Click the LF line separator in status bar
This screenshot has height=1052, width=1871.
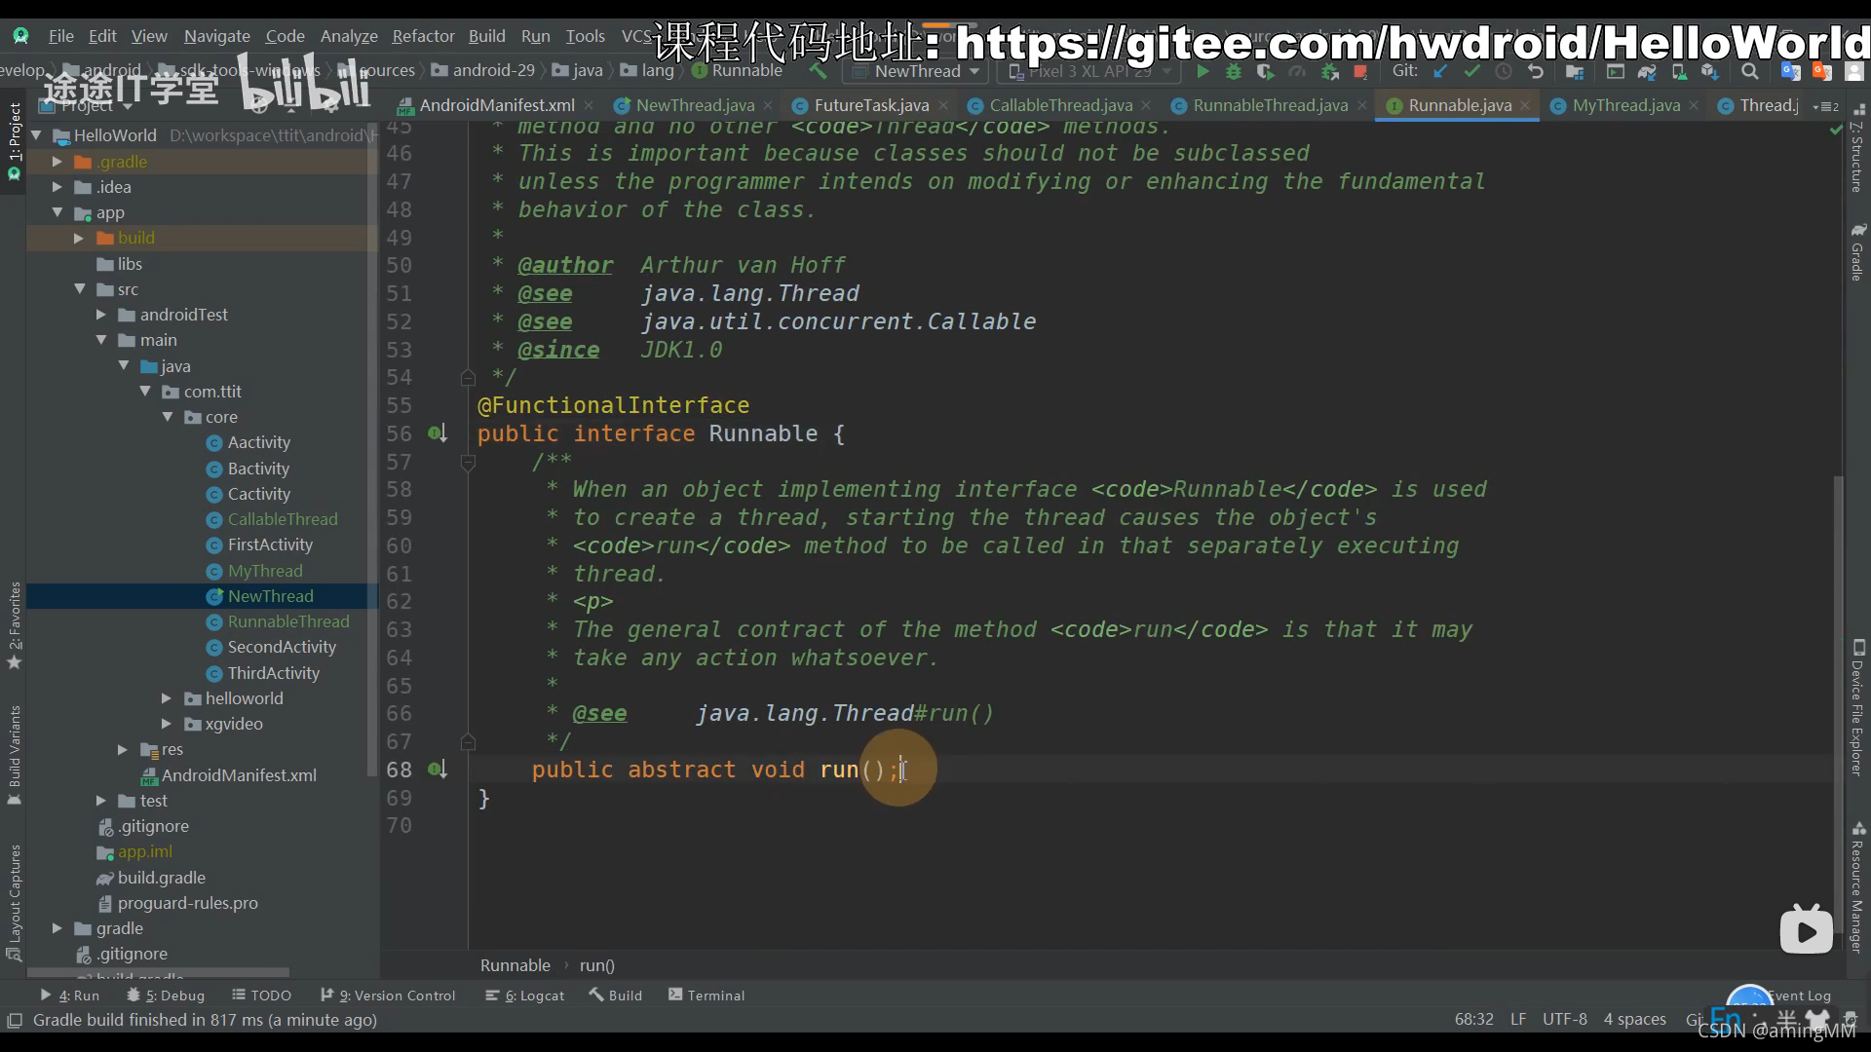[1517, 1019]
